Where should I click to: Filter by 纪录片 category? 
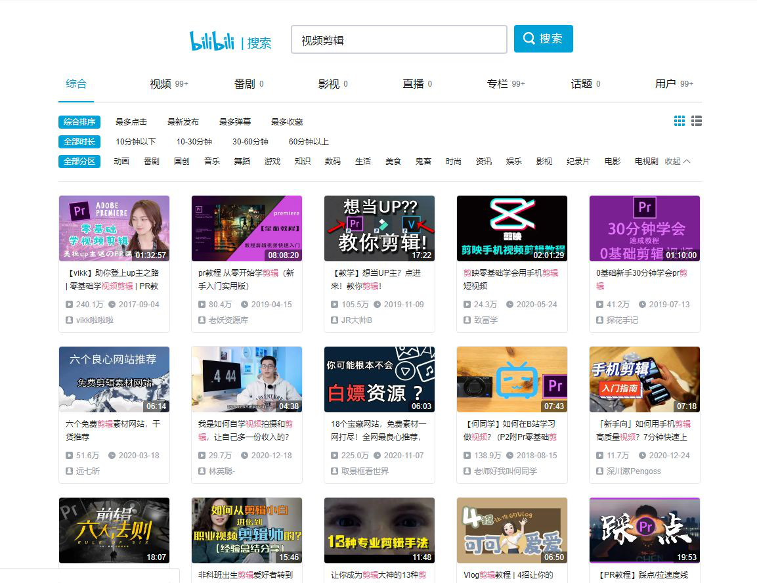pyautogui.click(x=578, y=162)
